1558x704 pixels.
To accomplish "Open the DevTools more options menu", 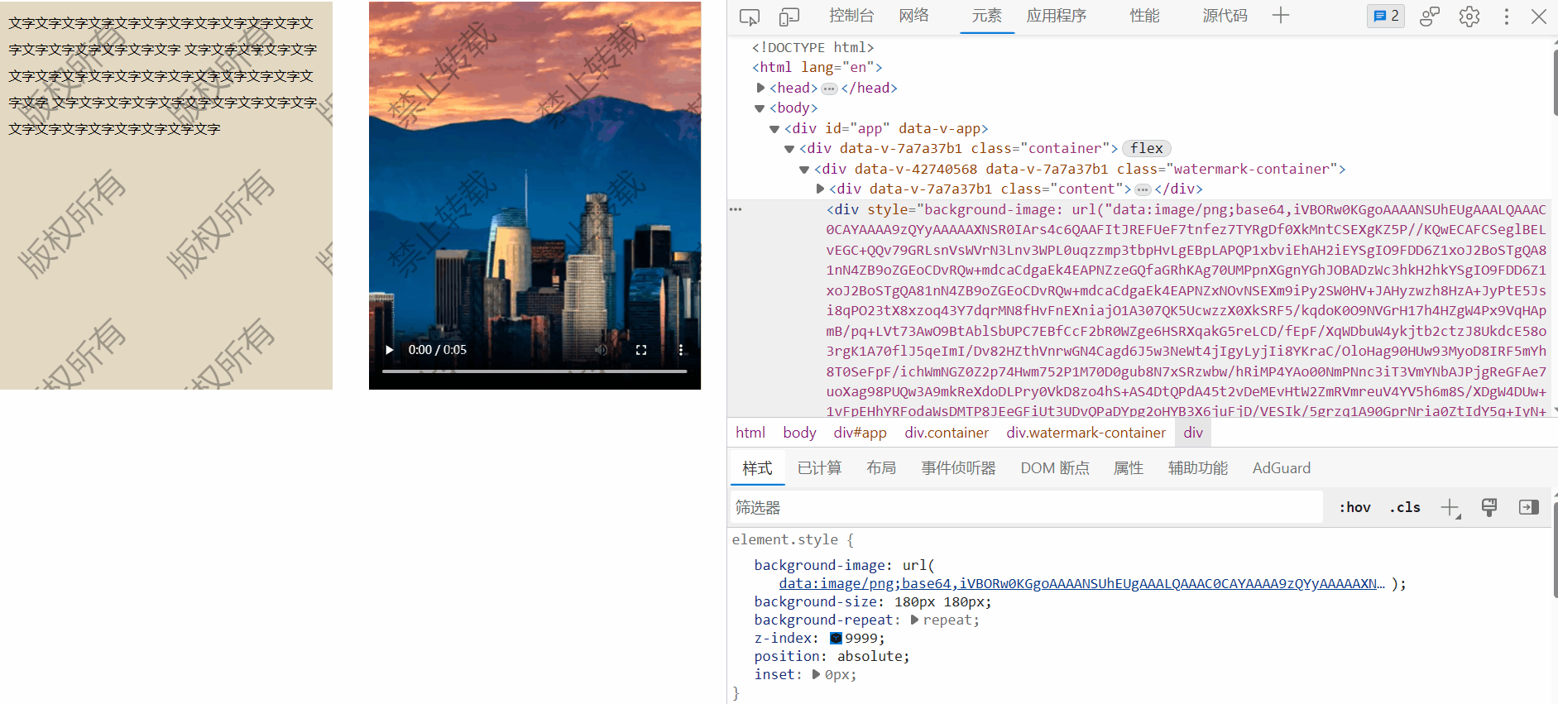I will (1507, 17).
